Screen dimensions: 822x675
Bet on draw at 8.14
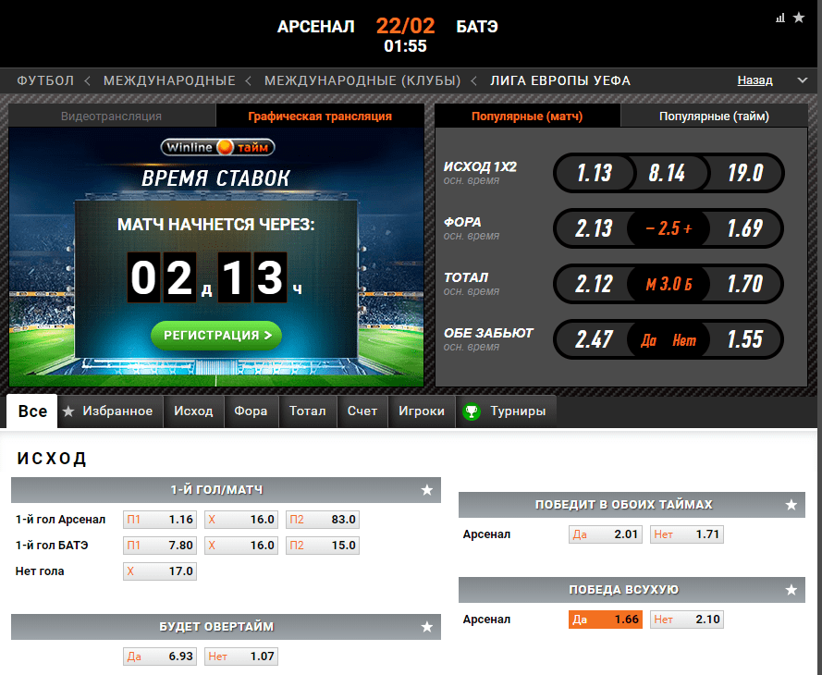point(668,173)
